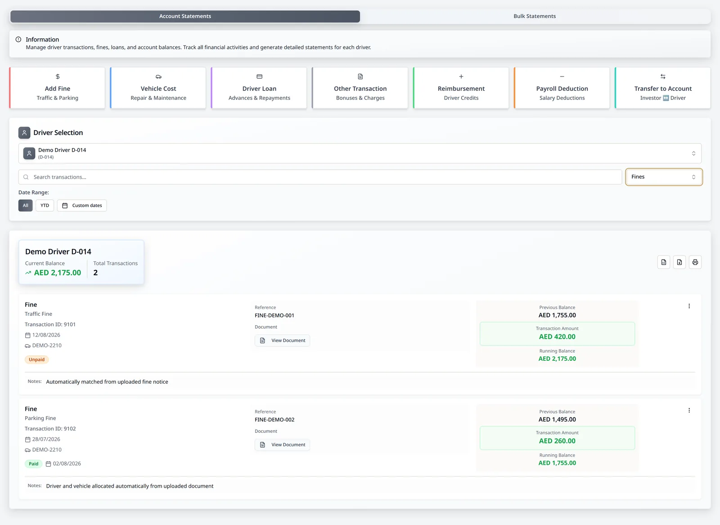Open the Add Fine traffic & parking card

[58, 88]
